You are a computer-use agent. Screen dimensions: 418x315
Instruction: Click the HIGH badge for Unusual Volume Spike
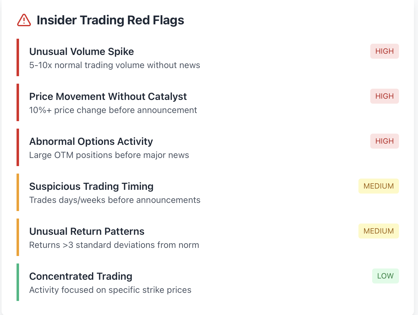[385, 51]
